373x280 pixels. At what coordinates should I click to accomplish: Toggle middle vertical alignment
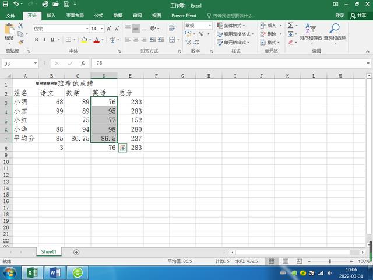pyautogui.click(x=136, y=29)
